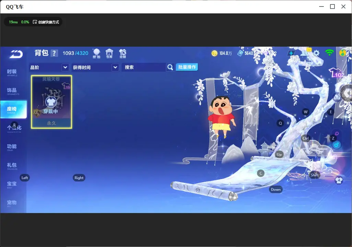352x247 pixels.
Task: Click the 19ms latency indicator
Action: [13, 22]
